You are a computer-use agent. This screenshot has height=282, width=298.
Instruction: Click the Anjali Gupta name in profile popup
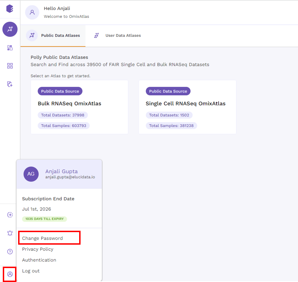(x=61, y=171)
